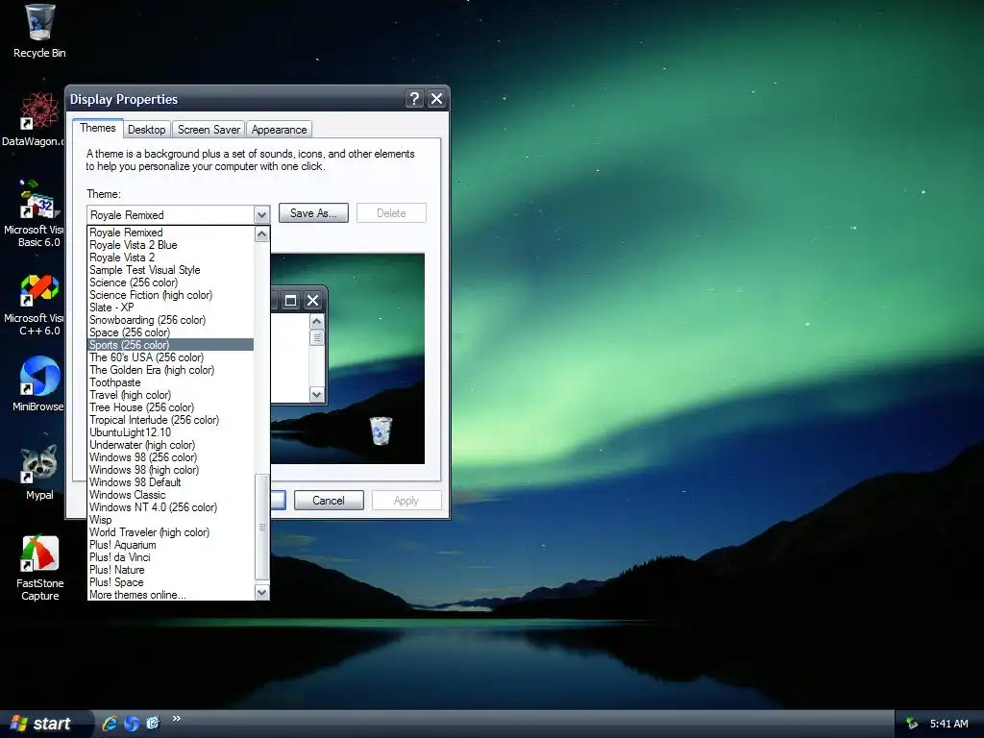Choose Plus! da Vinci theme
This screenshot has width=984, height=738.
[x=171, y=557]
